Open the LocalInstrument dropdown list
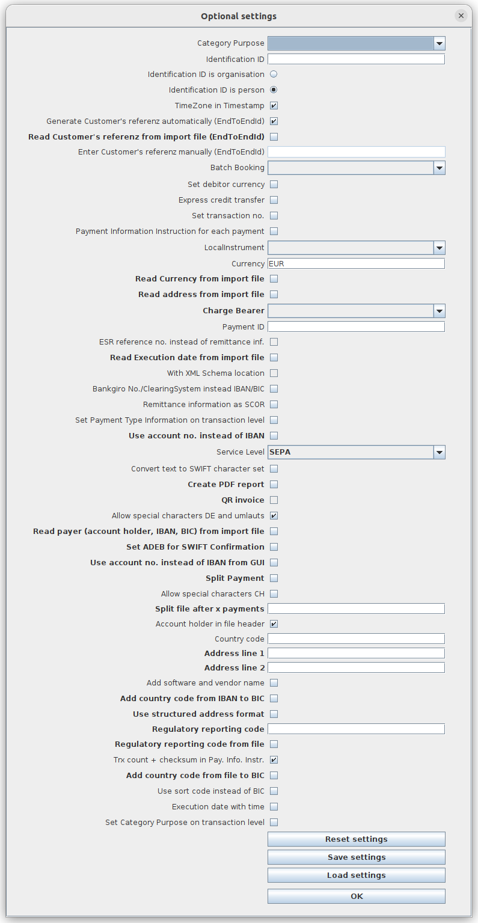The width and height of the screenshot is (478, 923). 439,248
